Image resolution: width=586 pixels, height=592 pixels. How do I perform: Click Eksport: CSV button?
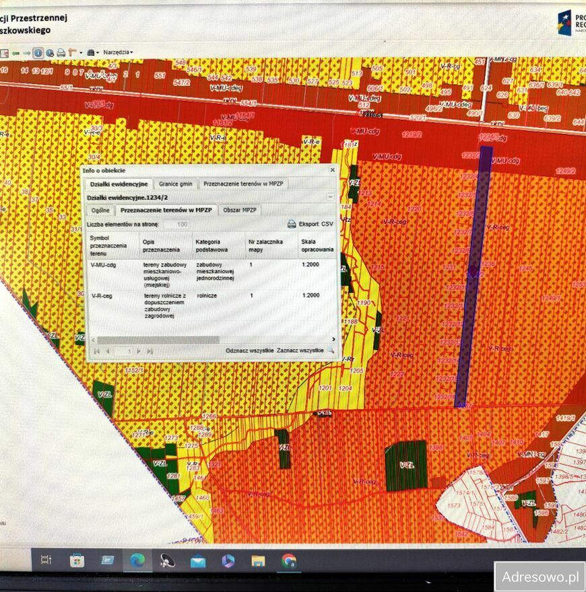pos(311,224)
